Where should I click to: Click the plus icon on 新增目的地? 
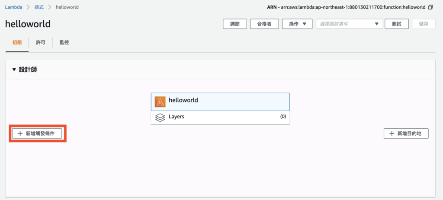pos(392,134)
